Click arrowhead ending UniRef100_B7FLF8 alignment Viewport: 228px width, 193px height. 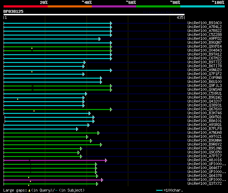77,129
